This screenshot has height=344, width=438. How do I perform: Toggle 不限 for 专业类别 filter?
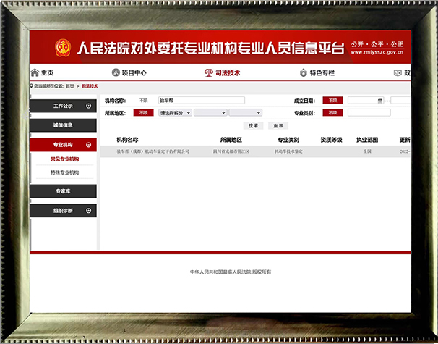[x=332, y=113]
